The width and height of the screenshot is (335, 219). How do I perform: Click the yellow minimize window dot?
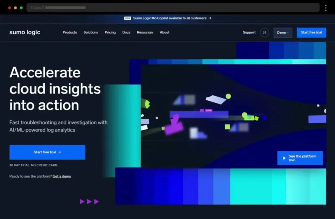[15, 8]
